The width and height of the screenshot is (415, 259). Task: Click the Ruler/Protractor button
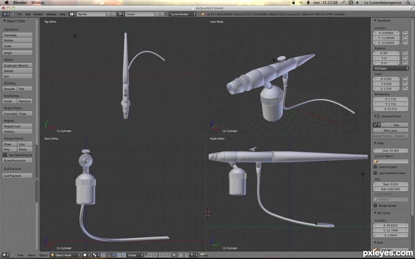18,161
